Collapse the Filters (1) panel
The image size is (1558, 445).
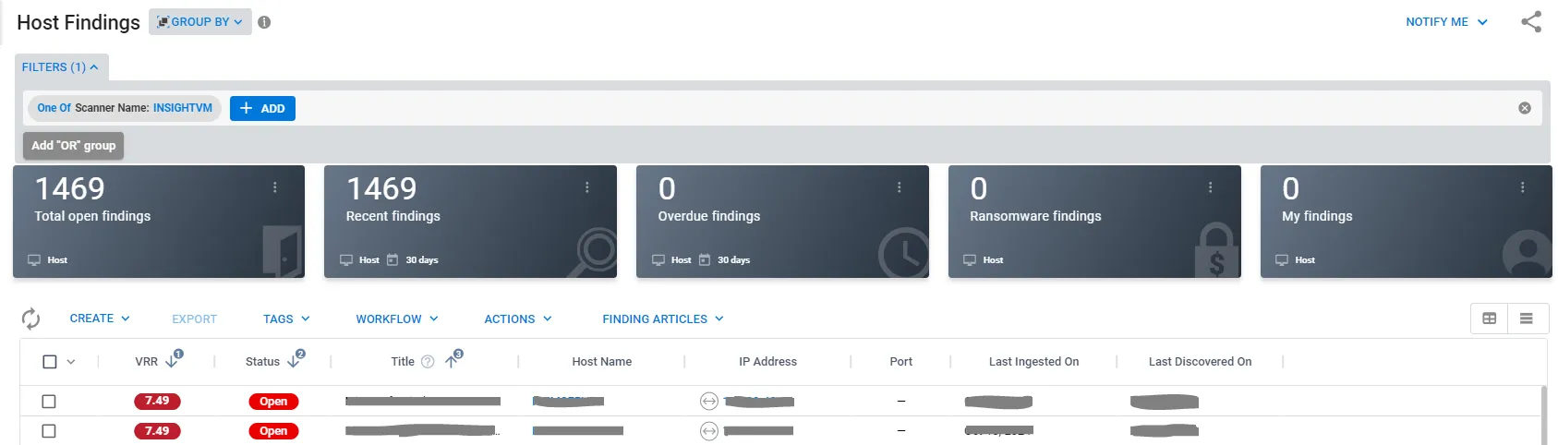coord(61,67)
